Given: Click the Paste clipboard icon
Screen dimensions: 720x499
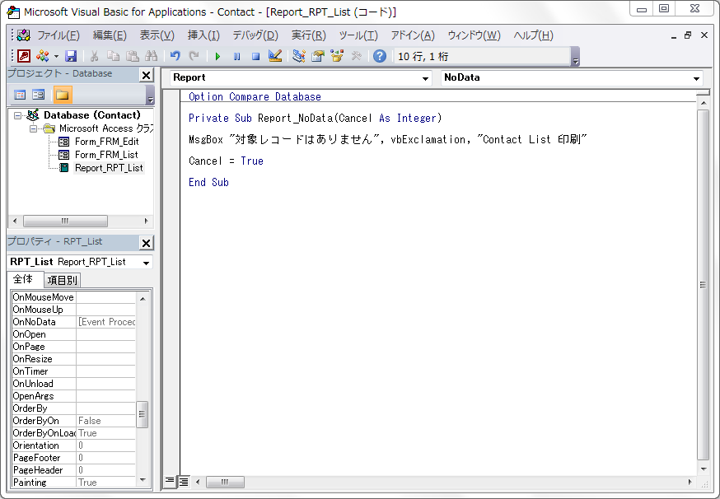Looking at the screenshot, I should (133, 56).
